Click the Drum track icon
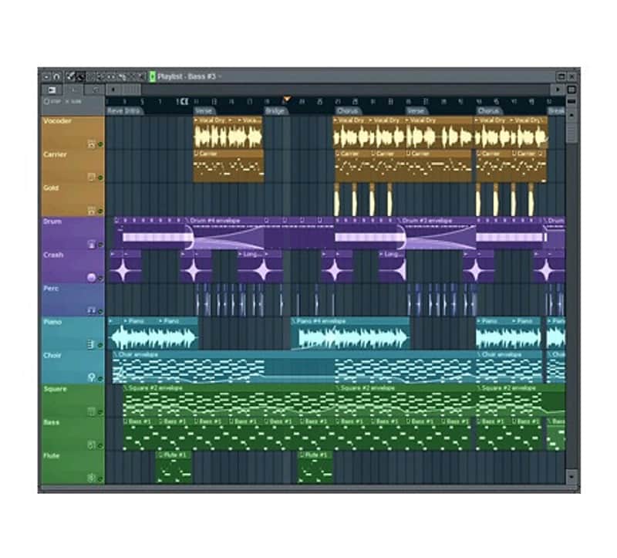The width and height of the screenshot is (617, 558). coord(91,244)
